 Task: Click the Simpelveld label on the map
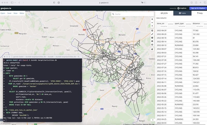[74, 26]
